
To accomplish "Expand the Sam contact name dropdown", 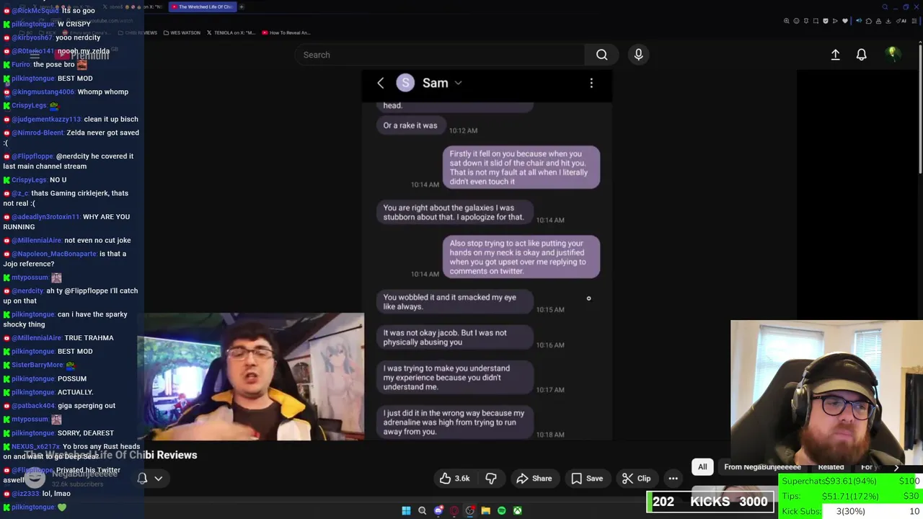I will [458, 83].
